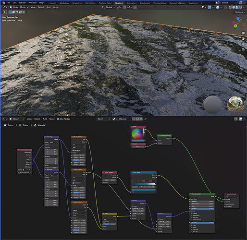Click the zoom magnifier icon in the viewport
The height and width of the screenshot is (240, 247).
[243, 33]
